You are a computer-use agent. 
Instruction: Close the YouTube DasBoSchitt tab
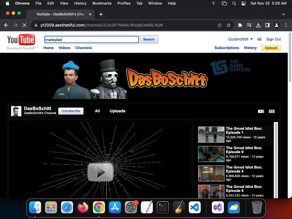point(90,14)
